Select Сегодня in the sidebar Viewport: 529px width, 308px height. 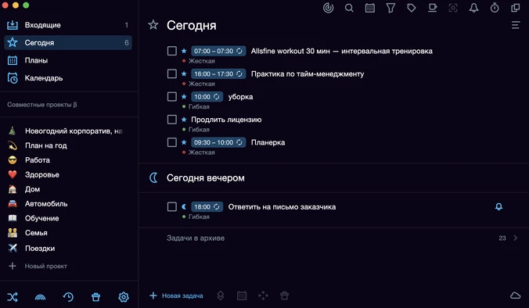[x=68, y=42]
